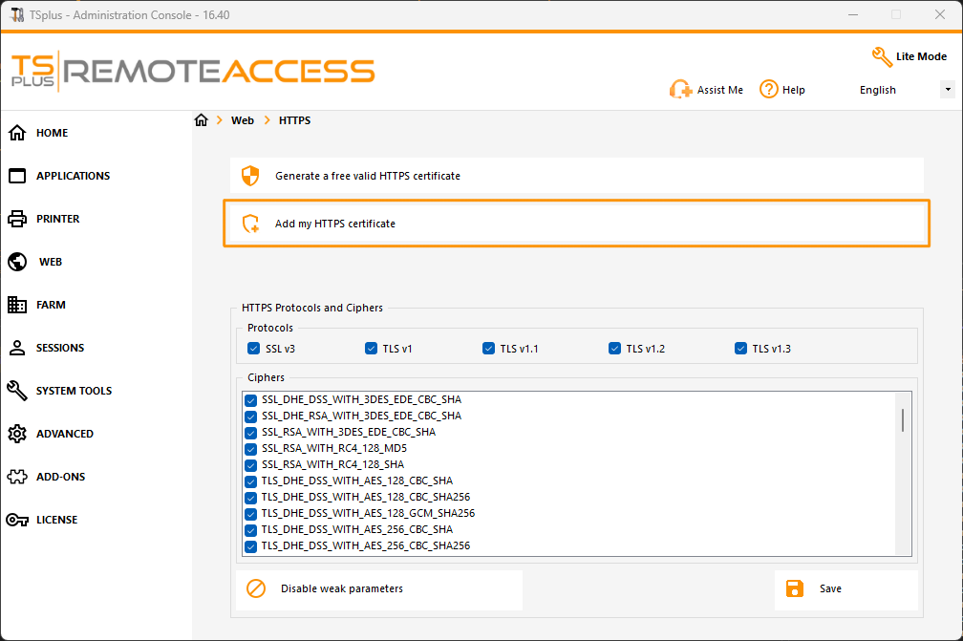The height and width of the screenshot is (641, 963).
Task: Click the Web globe icon in sidebar
Action: 17,262
